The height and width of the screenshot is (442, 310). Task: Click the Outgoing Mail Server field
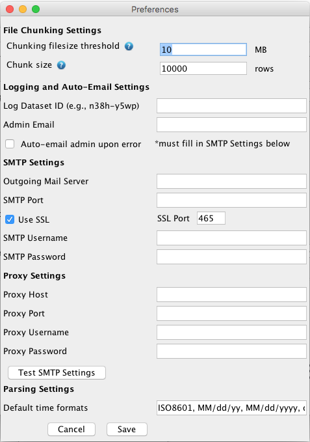[231, 181]
